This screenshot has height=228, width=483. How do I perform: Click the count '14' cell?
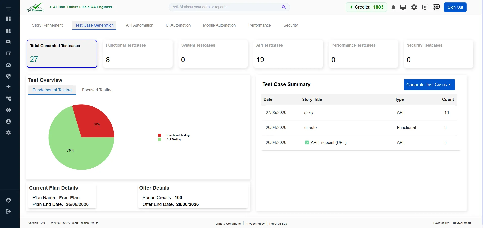coord(446,113)
